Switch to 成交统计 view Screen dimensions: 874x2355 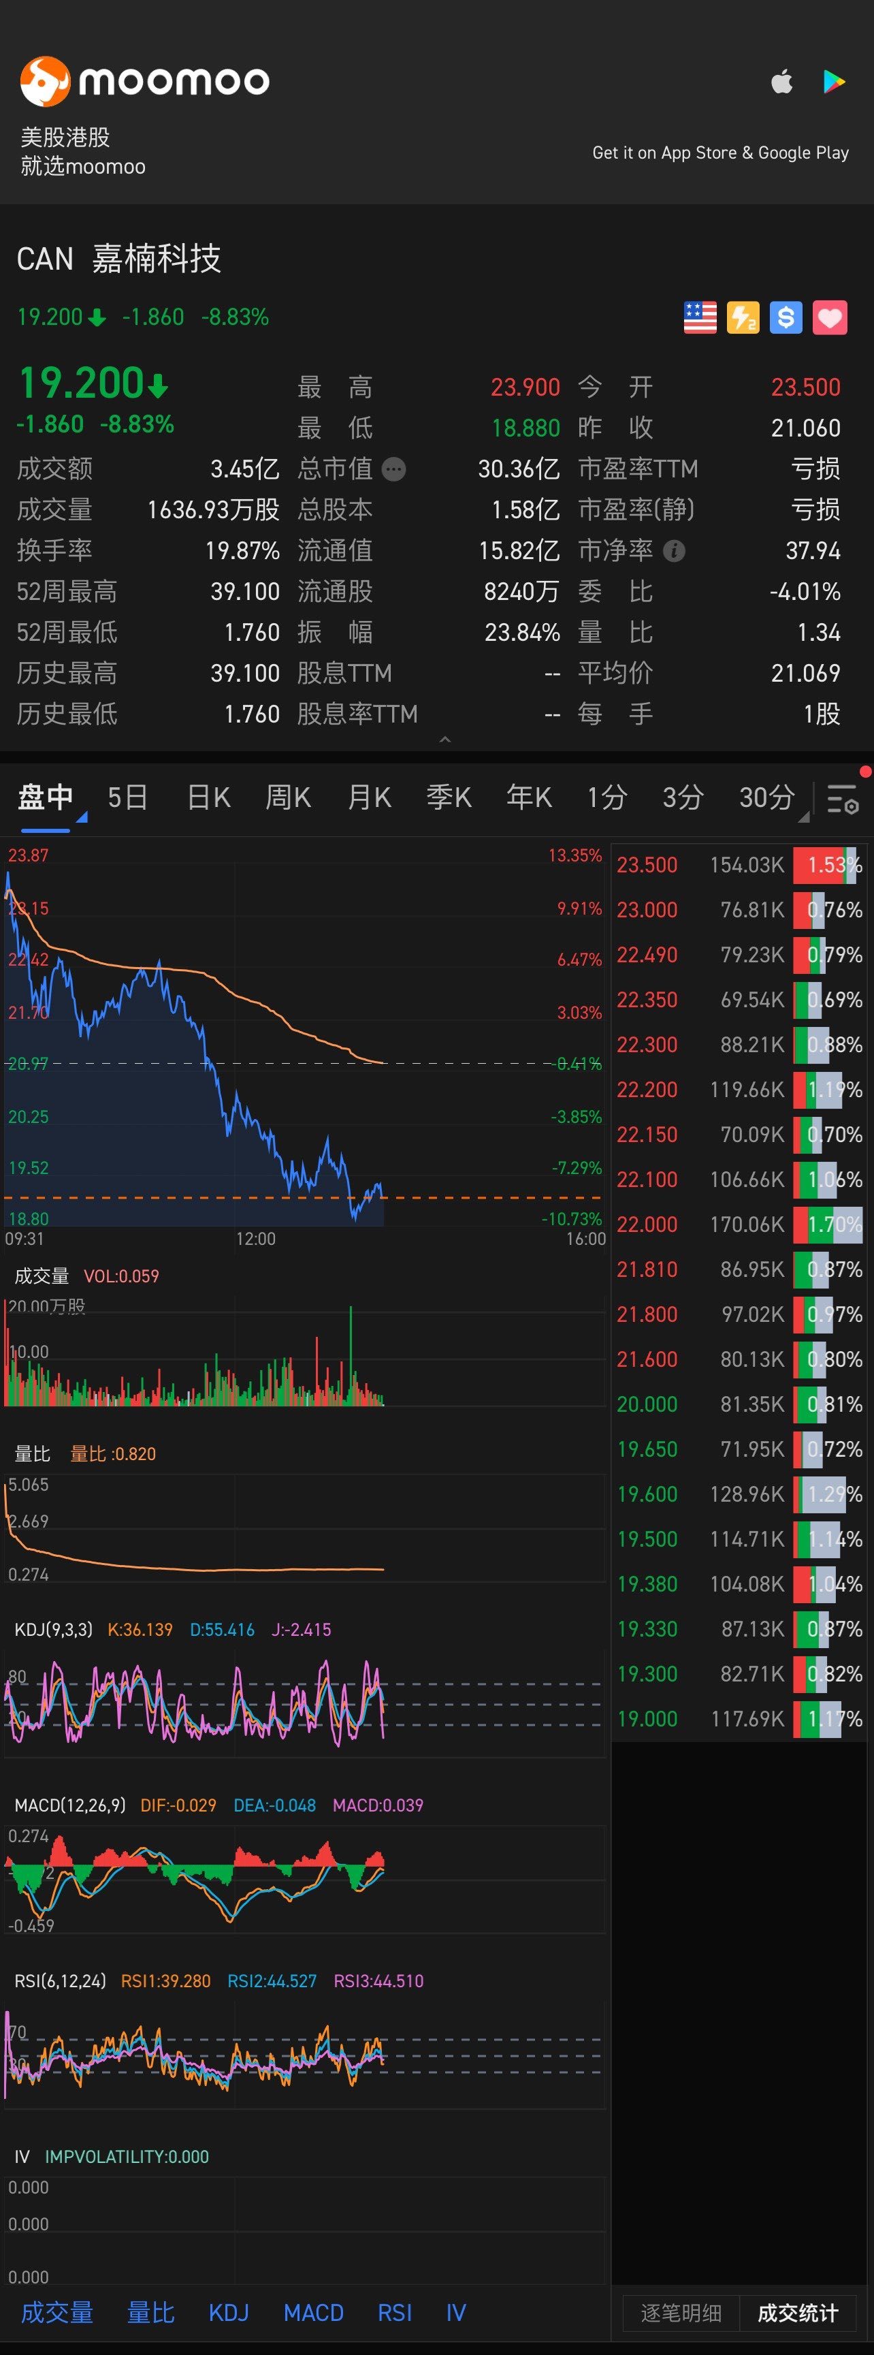click(x=798, y=2312)
